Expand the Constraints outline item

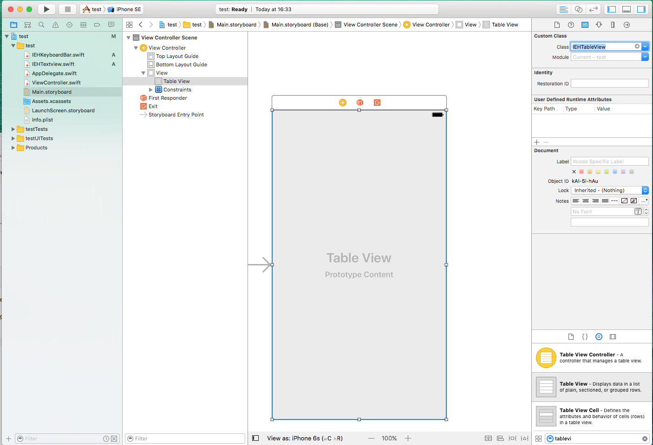click(x=150, y=90)
